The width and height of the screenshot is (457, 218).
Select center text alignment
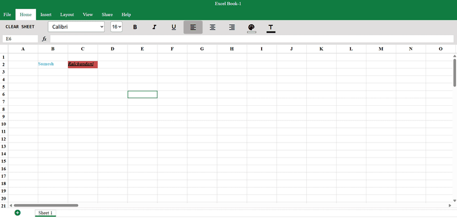pyautogui.click(x=212, y=27)
